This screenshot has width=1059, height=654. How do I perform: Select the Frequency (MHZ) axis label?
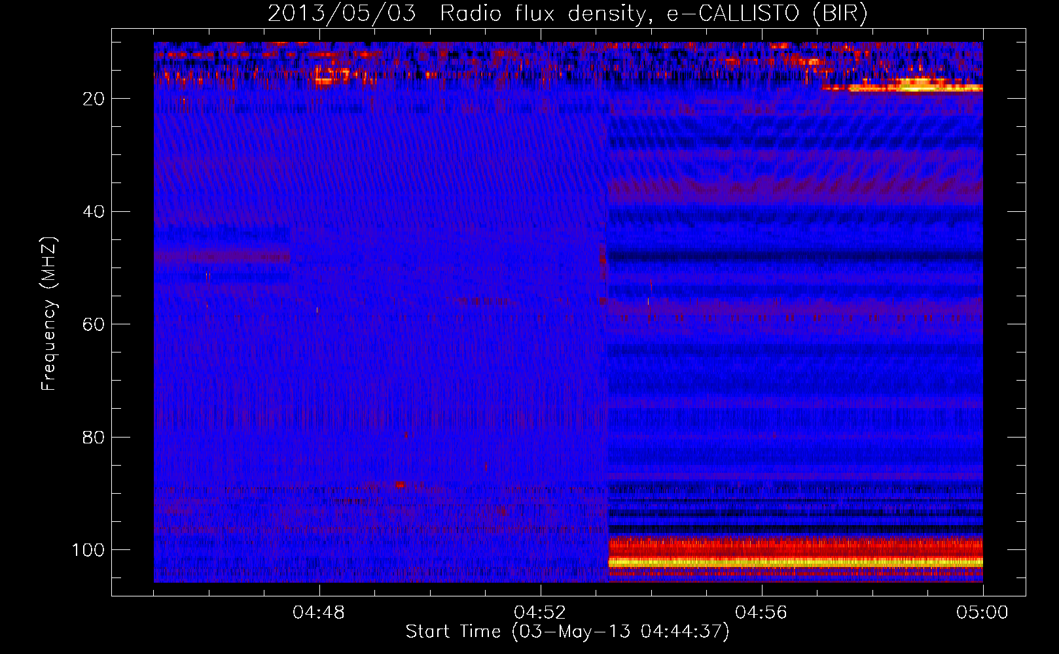click(x=49, y=314)
